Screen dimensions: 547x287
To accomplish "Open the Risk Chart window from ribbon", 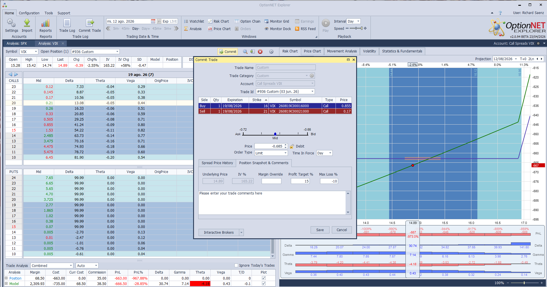I will click(218, 21).
